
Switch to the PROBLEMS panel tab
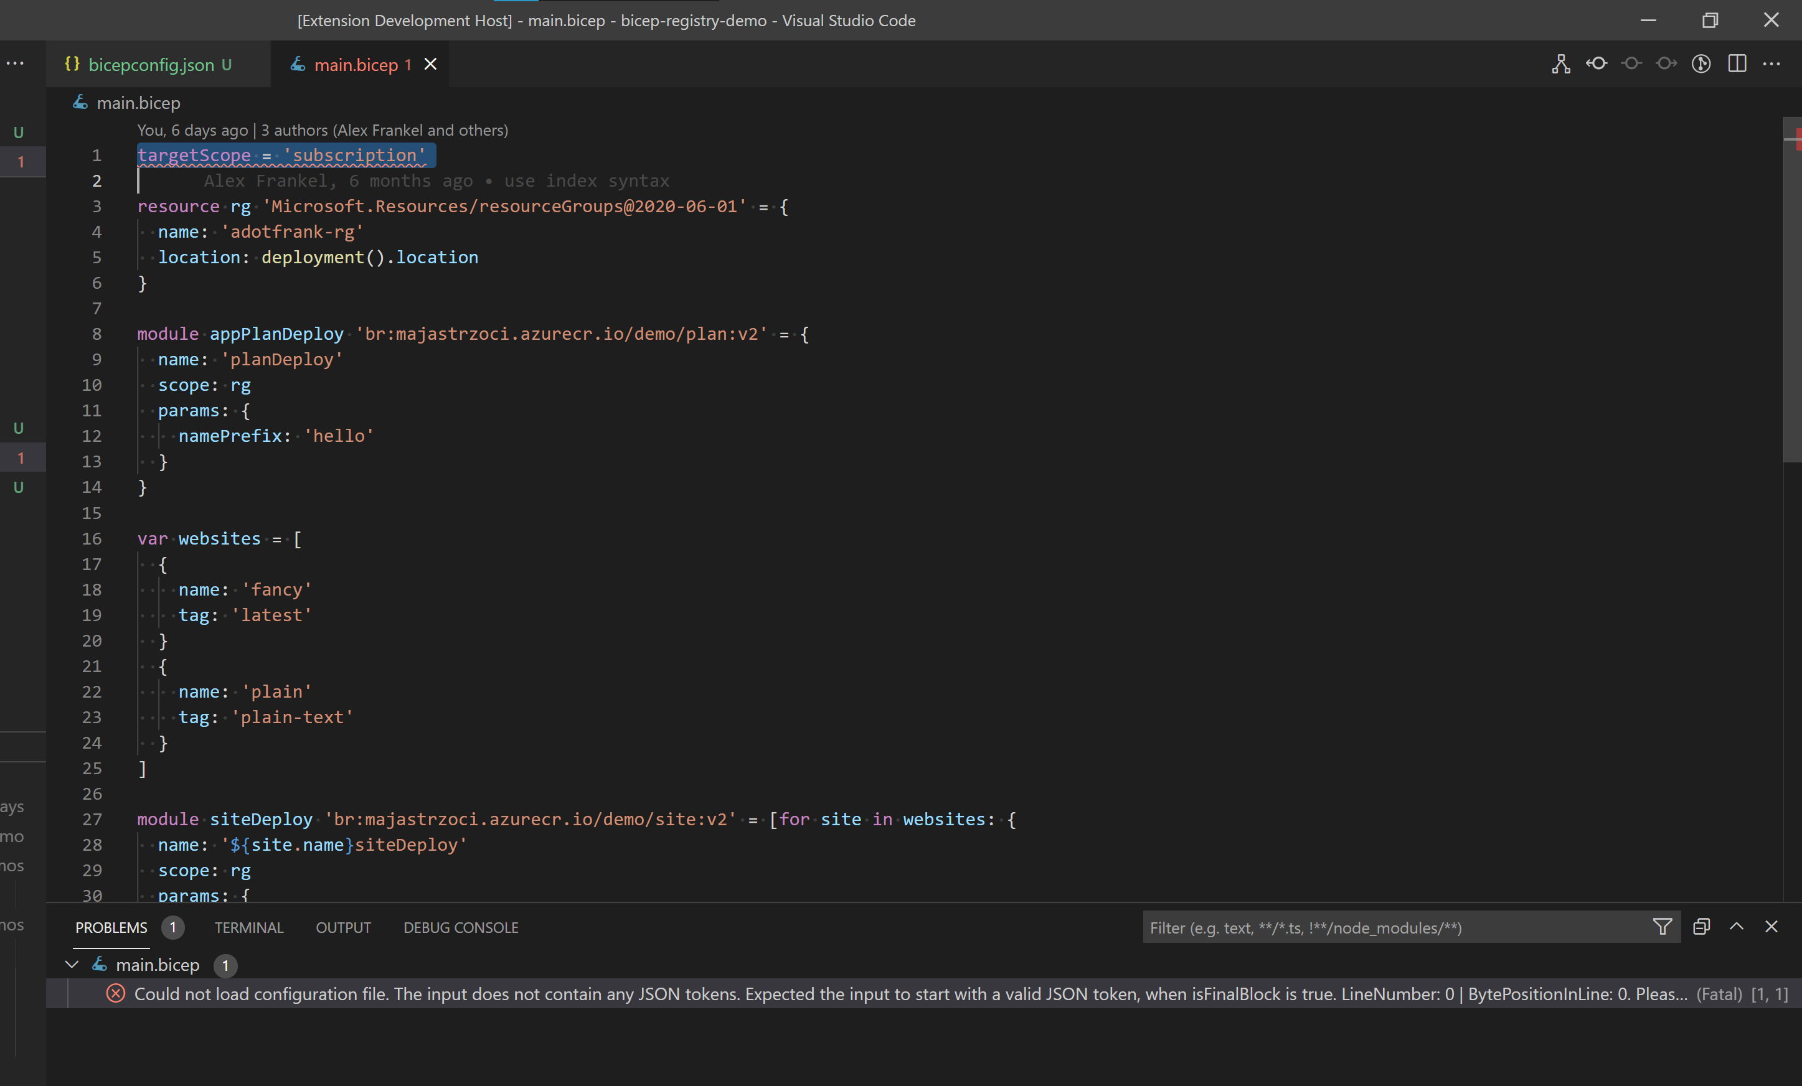click(111, 927)
